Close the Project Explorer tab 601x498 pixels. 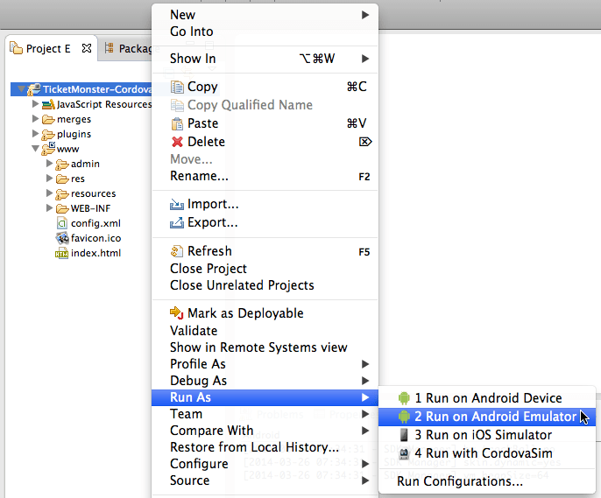pyautogui.click(x=86, y=49)
